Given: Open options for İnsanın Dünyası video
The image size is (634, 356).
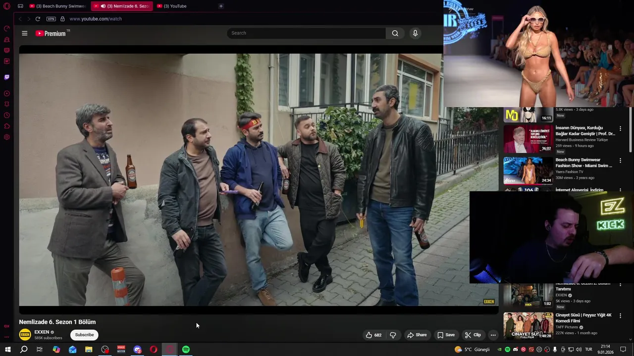Looking at the screenshot, I should (x=620, y=129).
